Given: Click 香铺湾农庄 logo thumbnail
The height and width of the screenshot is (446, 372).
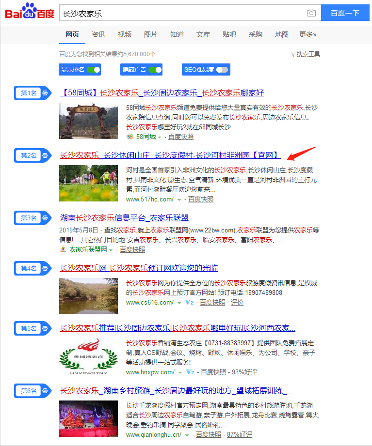Looking at the screenshot, I should [88, 356].
